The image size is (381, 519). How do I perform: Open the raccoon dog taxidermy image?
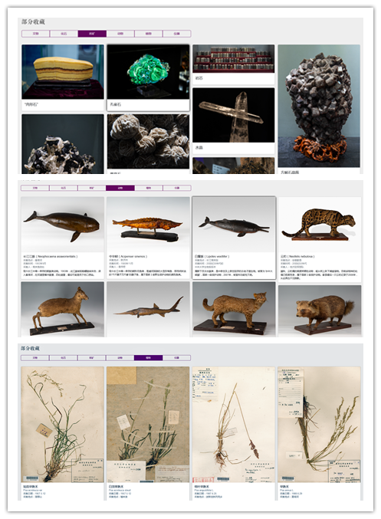pyautogui.click(x=320, y=310)
